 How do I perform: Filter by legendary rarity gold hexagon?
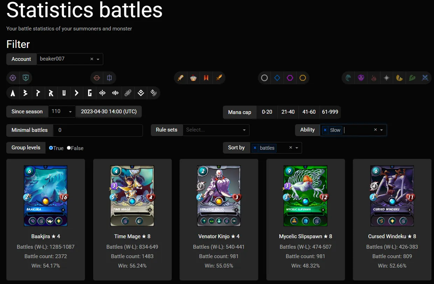[303, 78]
